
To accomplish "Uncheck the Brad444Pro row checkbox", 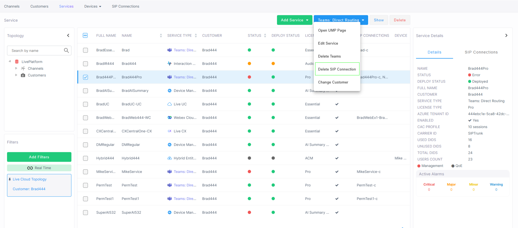I will point(85,77).
